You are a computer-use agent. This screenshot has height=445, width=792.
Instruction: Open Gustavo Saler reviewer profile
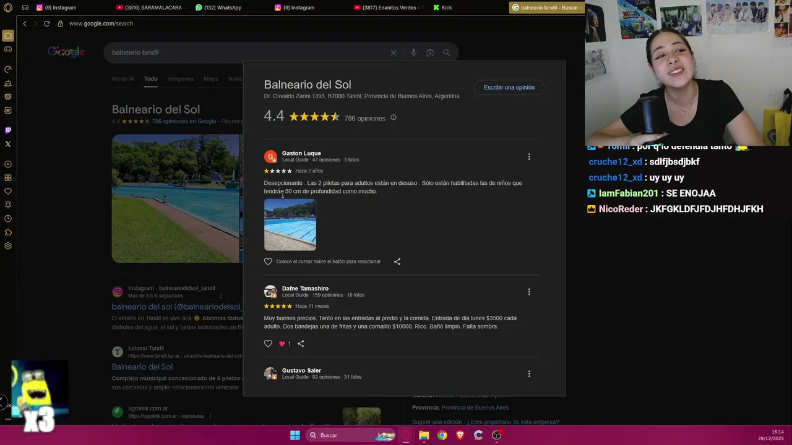(301, 370)
